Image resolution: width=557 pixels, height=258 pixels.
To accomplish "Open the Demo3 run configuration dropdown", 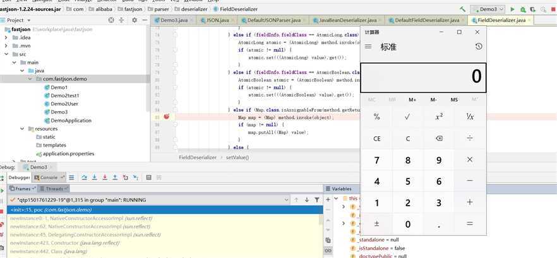I will pyautogui.click(x=488, y=9).
